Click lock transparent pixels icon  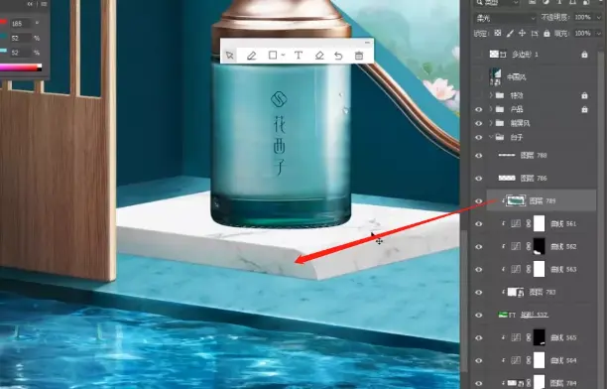(x=498, y=34)
